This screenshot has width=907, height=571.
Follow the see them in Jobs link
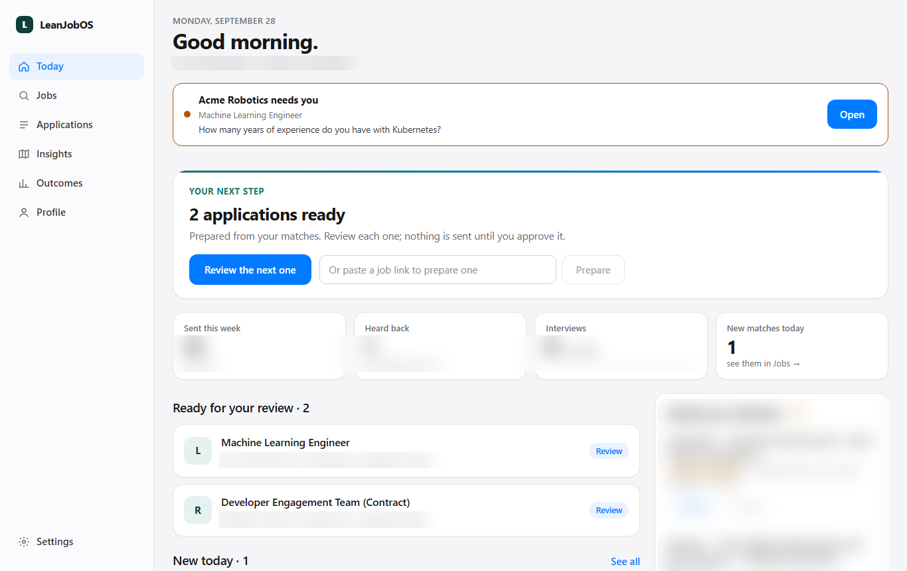click(x=764, y=364)
